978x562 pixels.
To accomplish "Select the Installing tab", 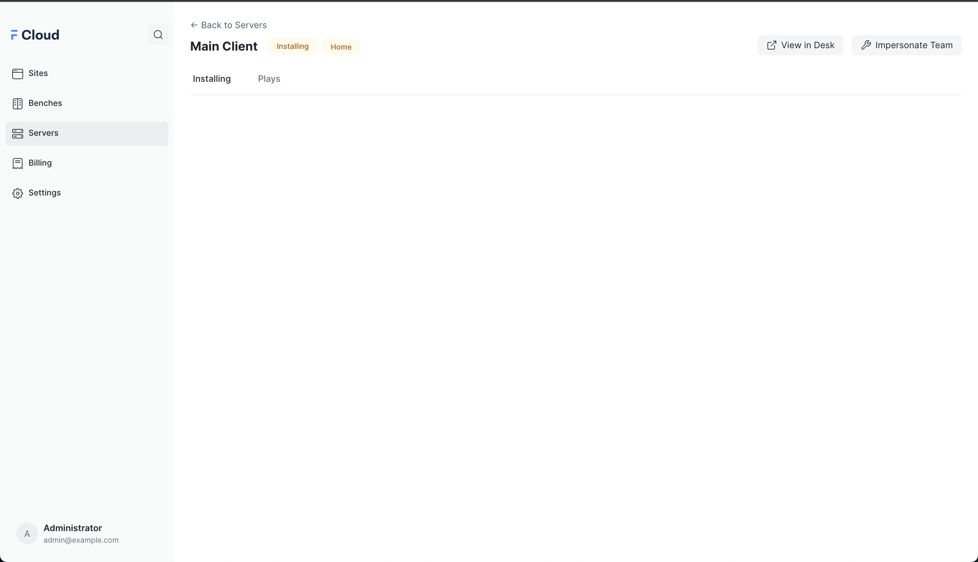I will coord(212,79).
